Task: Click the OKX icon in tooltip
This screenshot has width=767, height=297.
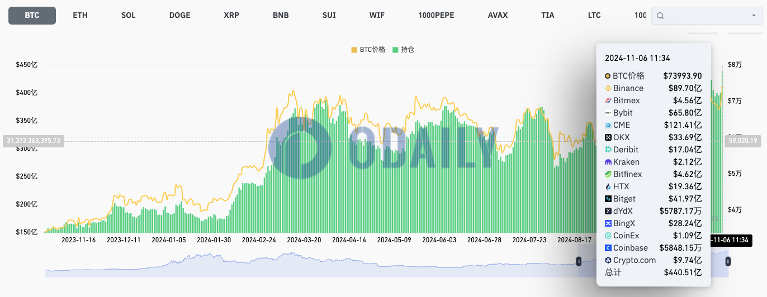Action: coord(608,137)
